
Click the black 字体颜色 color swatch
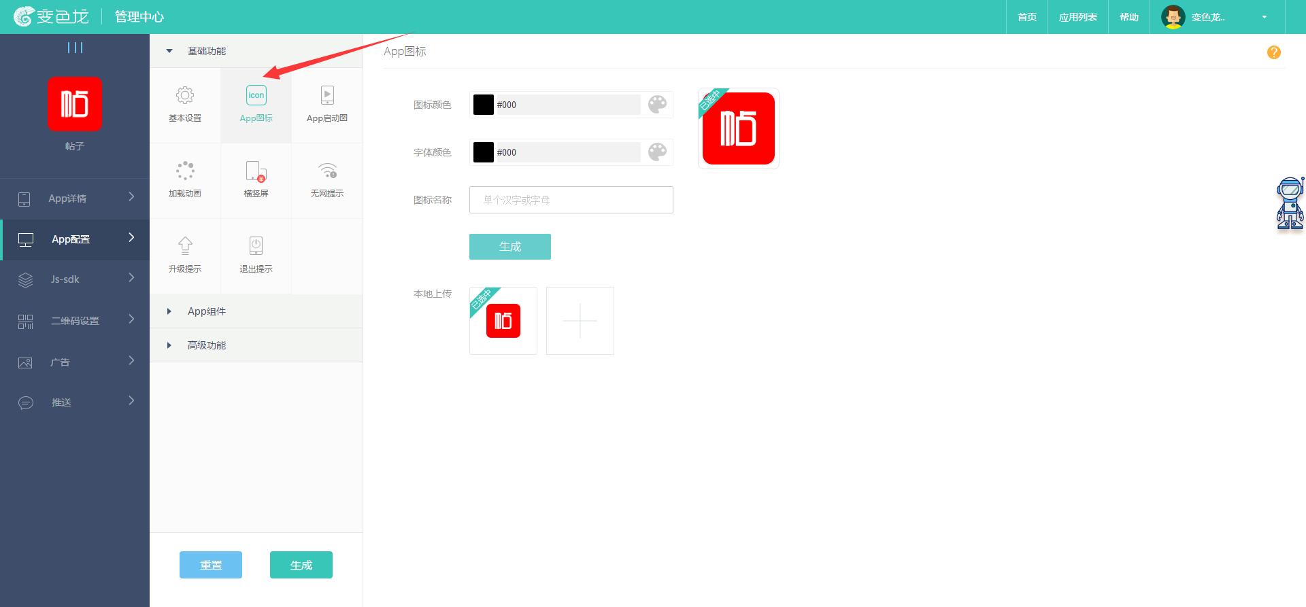click(483, 152)
